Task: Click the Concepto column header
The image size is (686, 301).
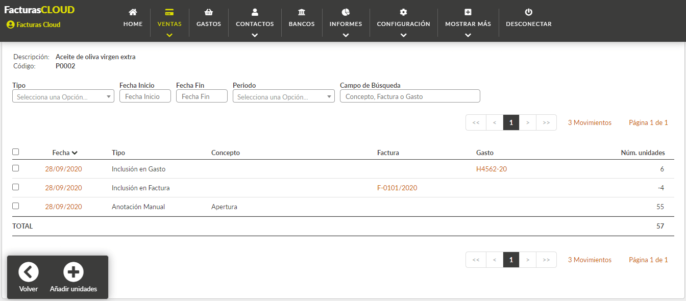Action: coord(226,153)
